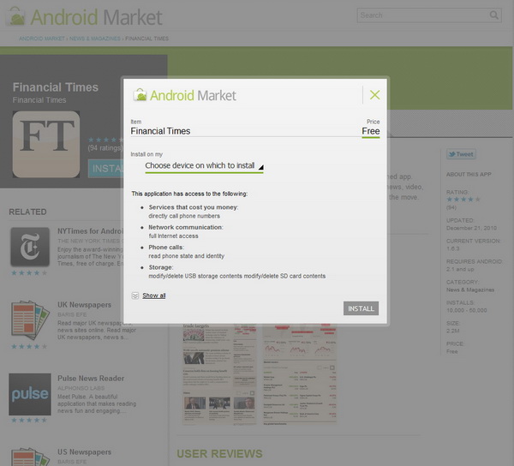Click the Show all expand icon
The height and width of the screenshot is (466, 514).
point(135,296)
